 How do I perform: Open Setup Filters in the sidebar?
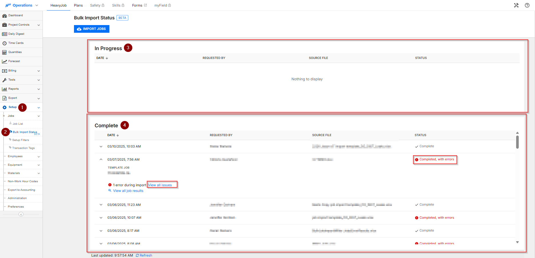(21, 140)
